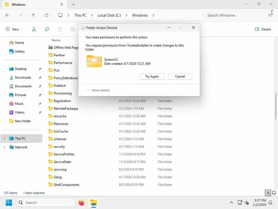The height and width of the screenshot is (209, 278).
Task: Switch to details list view icon
Action: (x=268, y=193)
